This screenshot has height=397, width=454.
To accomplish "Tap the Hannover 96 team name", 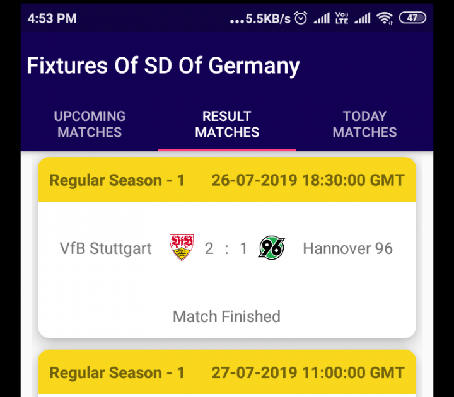I will 347,248.
